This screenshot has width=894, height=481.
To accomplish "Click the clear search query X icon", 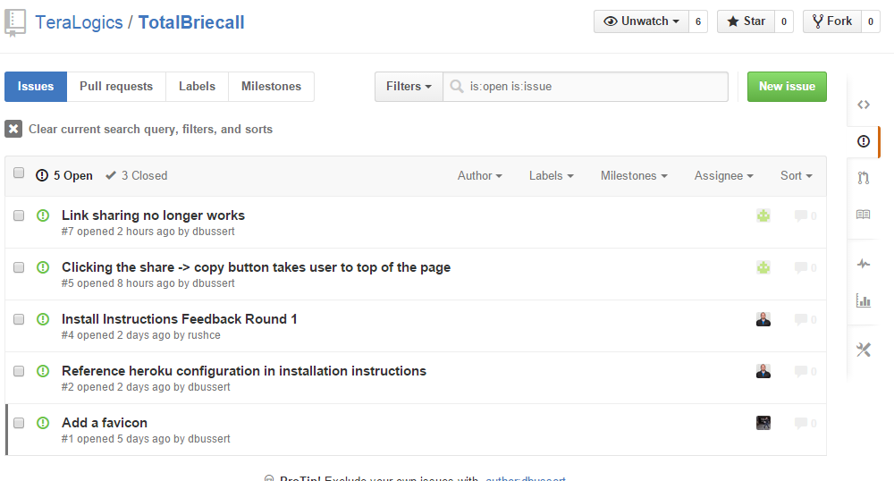I will pyautogui.click(x=13, y=129).
